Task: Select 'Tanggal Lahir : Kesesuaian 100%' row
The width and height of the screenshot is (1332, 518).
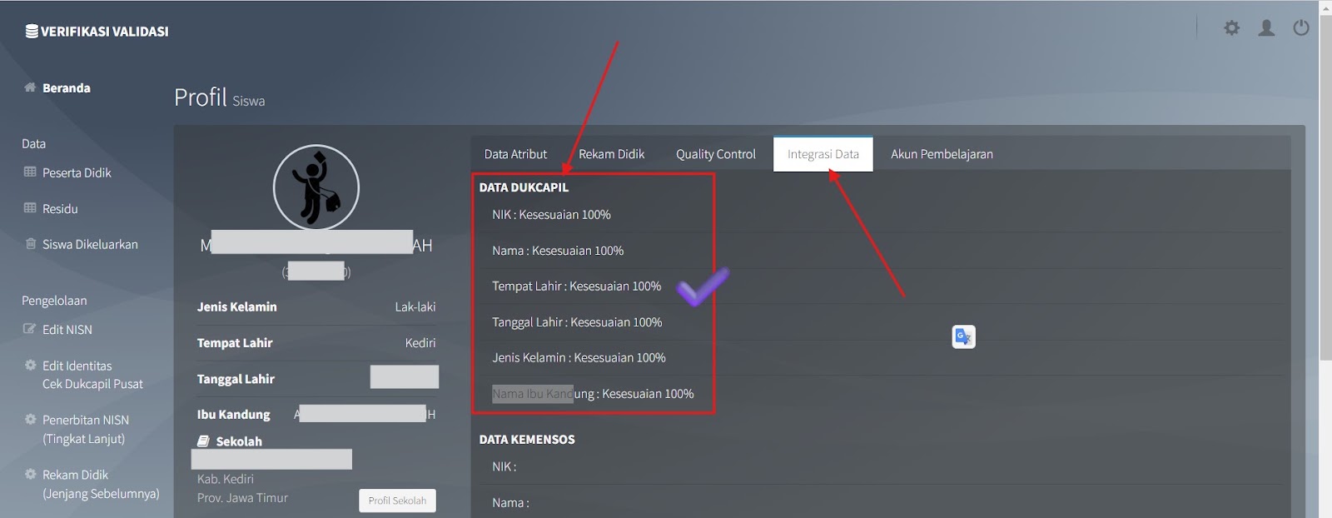Action: coord(577,322)
